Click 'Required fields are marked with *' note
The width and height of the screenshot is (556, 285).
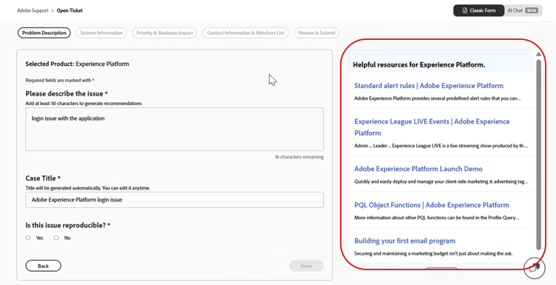60,81
